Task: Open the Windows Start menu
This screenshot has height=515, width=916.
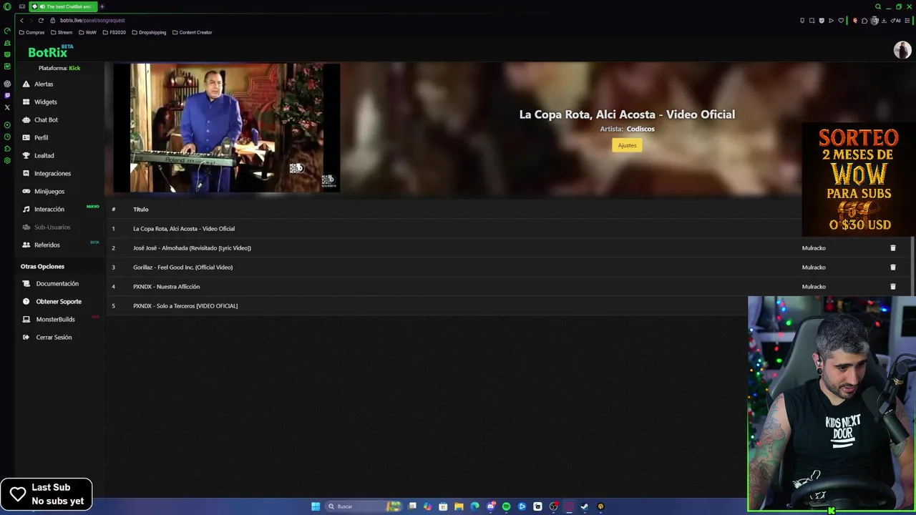Action: [316, 506]
